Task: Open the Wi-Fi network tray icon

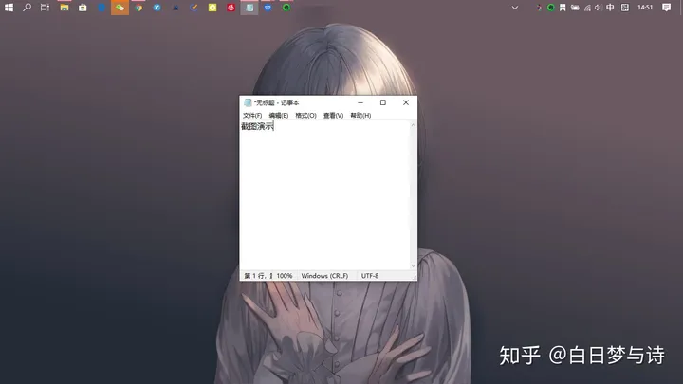Action: (587, 8)
